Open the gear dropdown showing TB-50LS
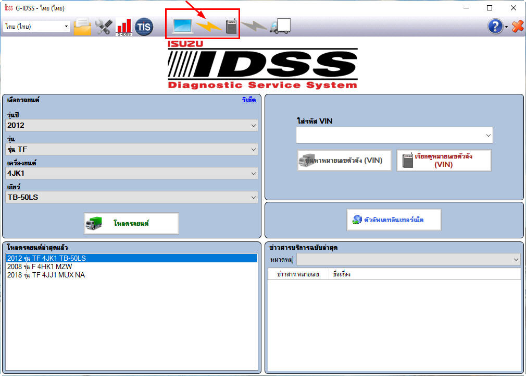526x376 pixels. coord(132,197)
